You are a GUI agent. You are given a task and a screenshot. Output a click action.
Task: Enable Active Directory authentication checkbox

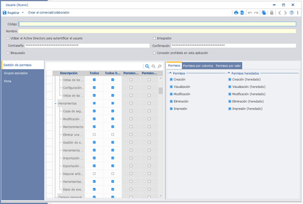[8, 38]
